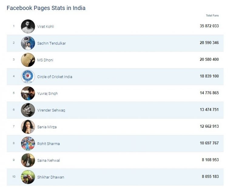233x187 pixels.
Task: Click the Circle of Cricket India logo
Action: point(28,77)
